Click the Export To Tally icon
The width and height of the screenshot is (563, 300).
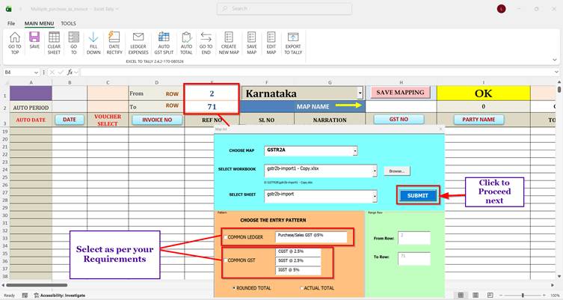[x=293, y=37]
